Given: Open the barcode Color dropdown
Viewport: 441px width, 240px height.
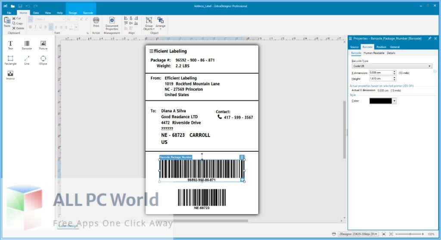Looking at the screenshot, I should pyautogui.click(x=394, y=101).
